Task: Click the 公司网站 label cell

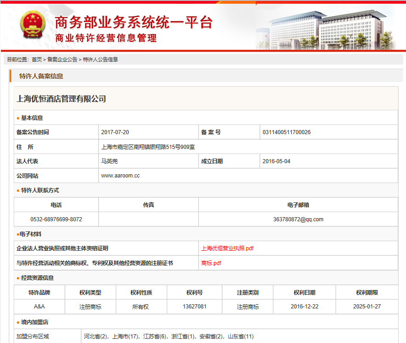Action: click(56, 176)
